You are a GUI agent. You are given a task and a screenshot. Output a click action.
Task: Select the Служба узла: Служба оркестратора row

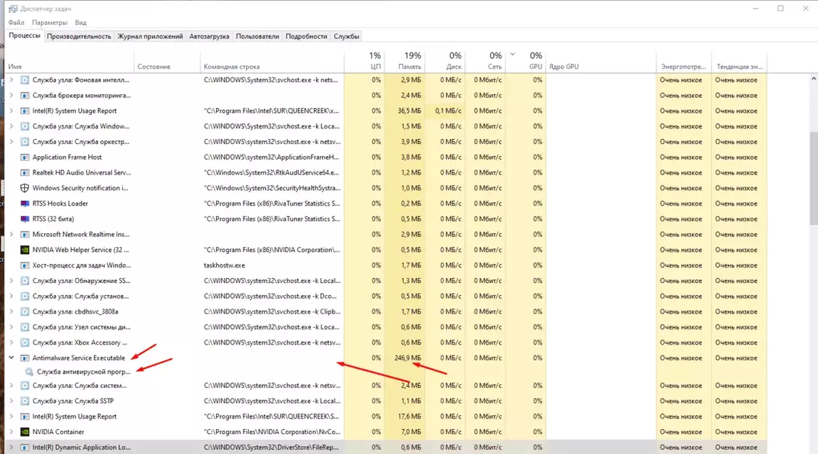click(x=385, y=142)
